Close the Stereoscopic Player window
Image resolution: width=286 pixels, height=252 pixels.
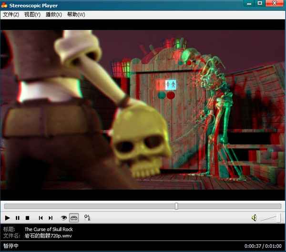coord(275,3)
